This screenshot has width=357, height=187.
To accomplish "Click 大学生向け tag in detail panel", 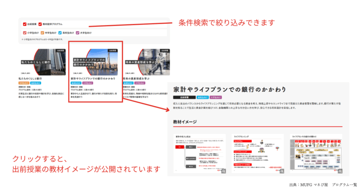I will click(216, 97).
